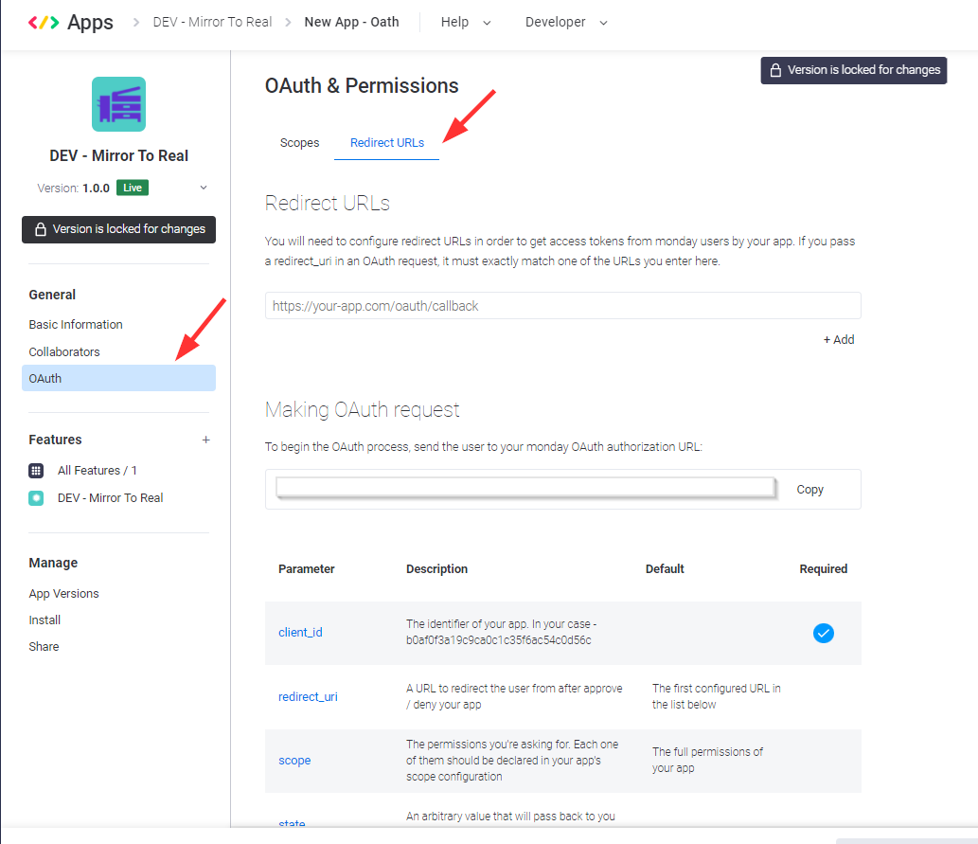Click the DEV - Mirror To Real feature icon
Screen dimensions: 978x844
(36, 498)
